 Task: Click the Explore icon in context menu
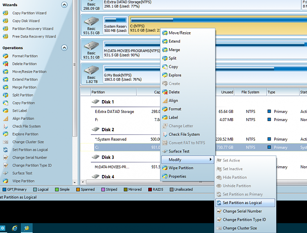click(x=165, y=75)
